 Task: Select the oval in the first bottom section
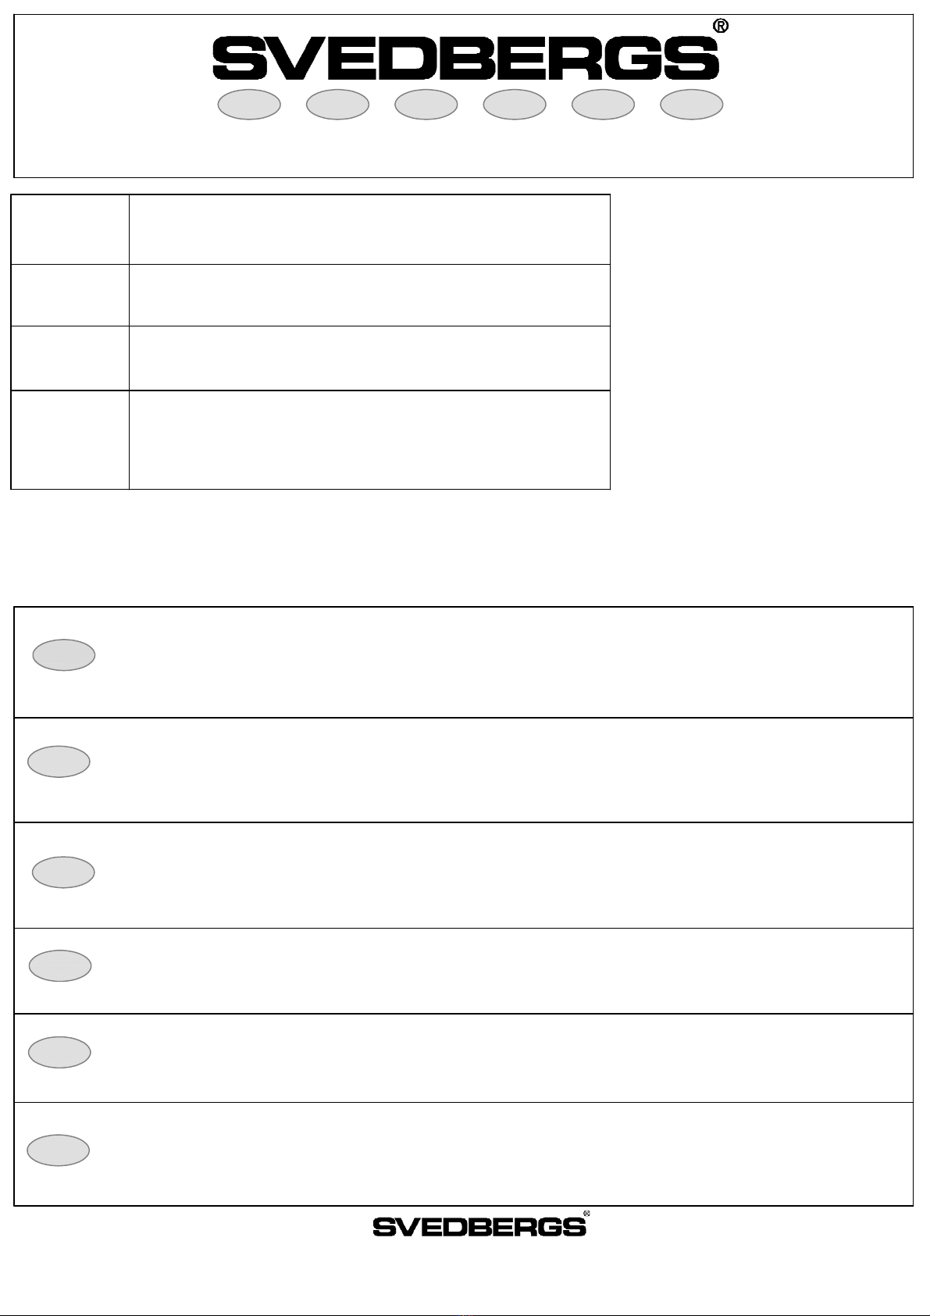[64, 655]
